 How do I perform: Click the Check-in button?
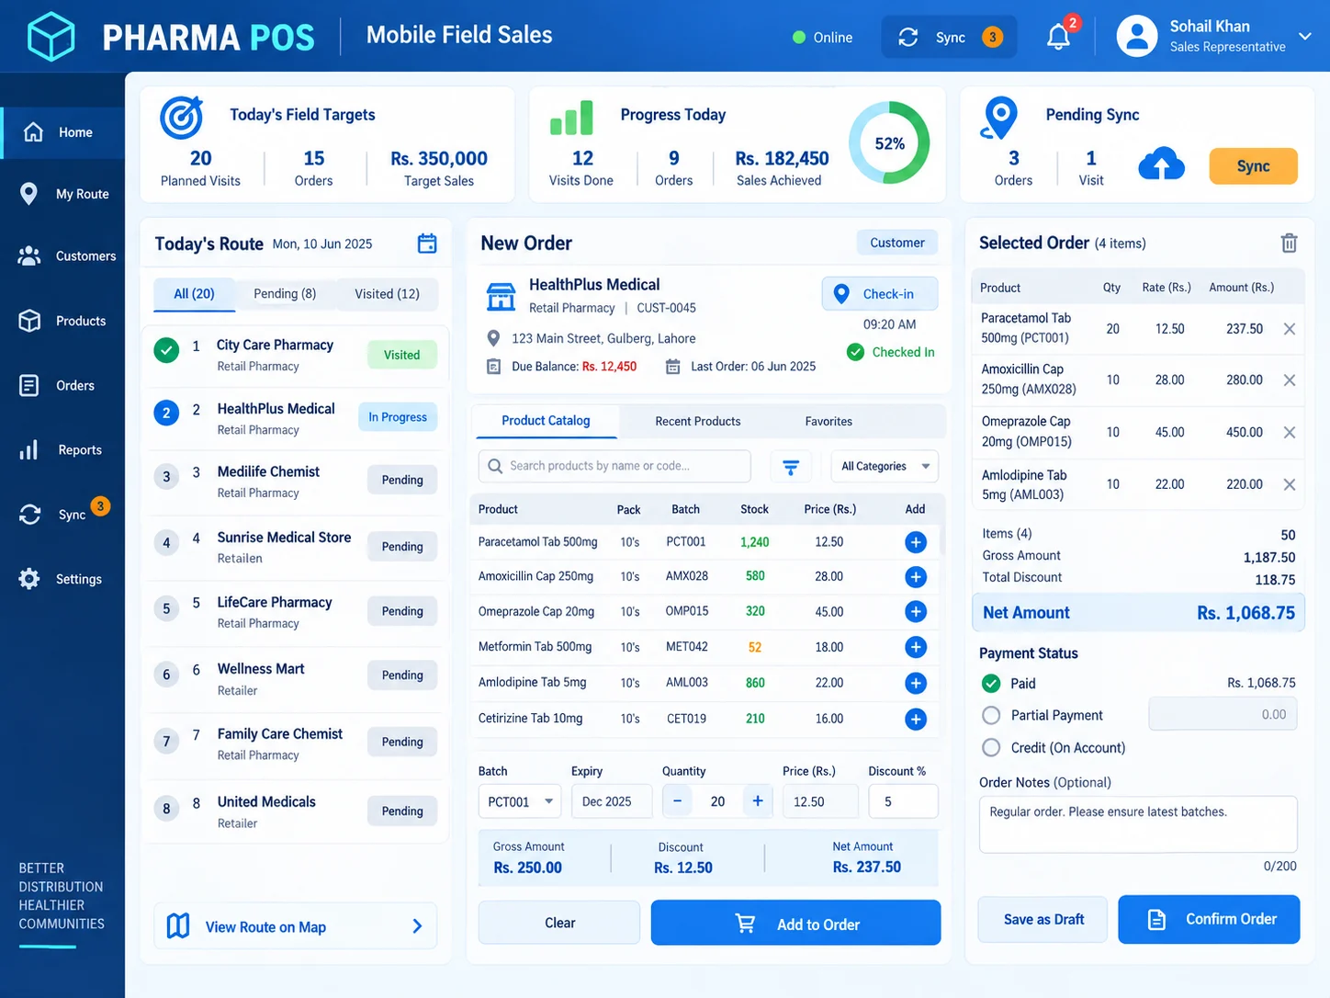point(880,294)
